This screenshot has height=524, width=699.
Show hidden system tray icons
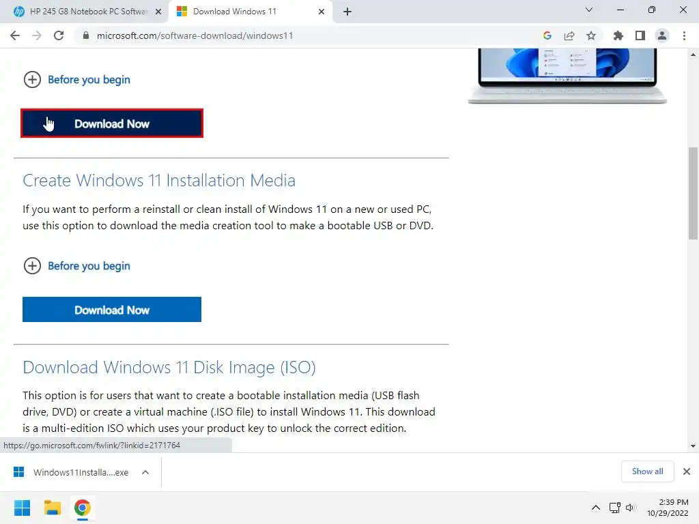click(595, 508)
